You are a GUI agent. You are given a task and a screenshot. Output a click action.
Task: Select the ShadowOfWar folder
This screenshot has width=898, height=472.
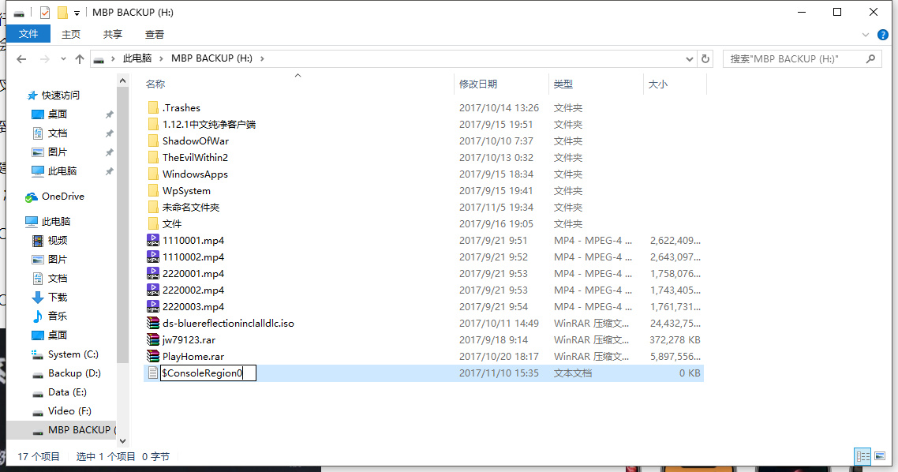(195, 141)
